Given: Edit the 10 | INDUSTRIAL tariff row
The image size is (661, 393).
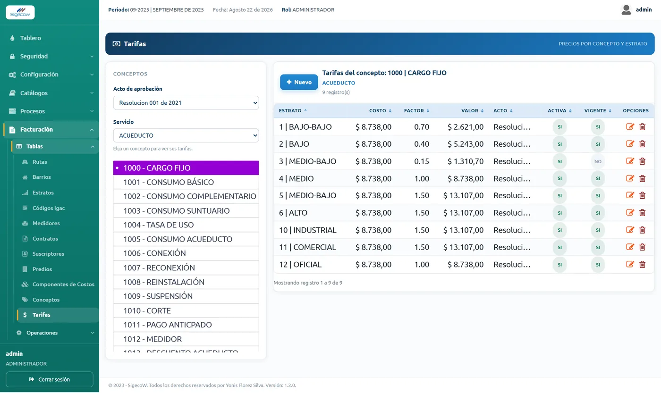Looking at the screenshot, I should (x=630, y=230).
